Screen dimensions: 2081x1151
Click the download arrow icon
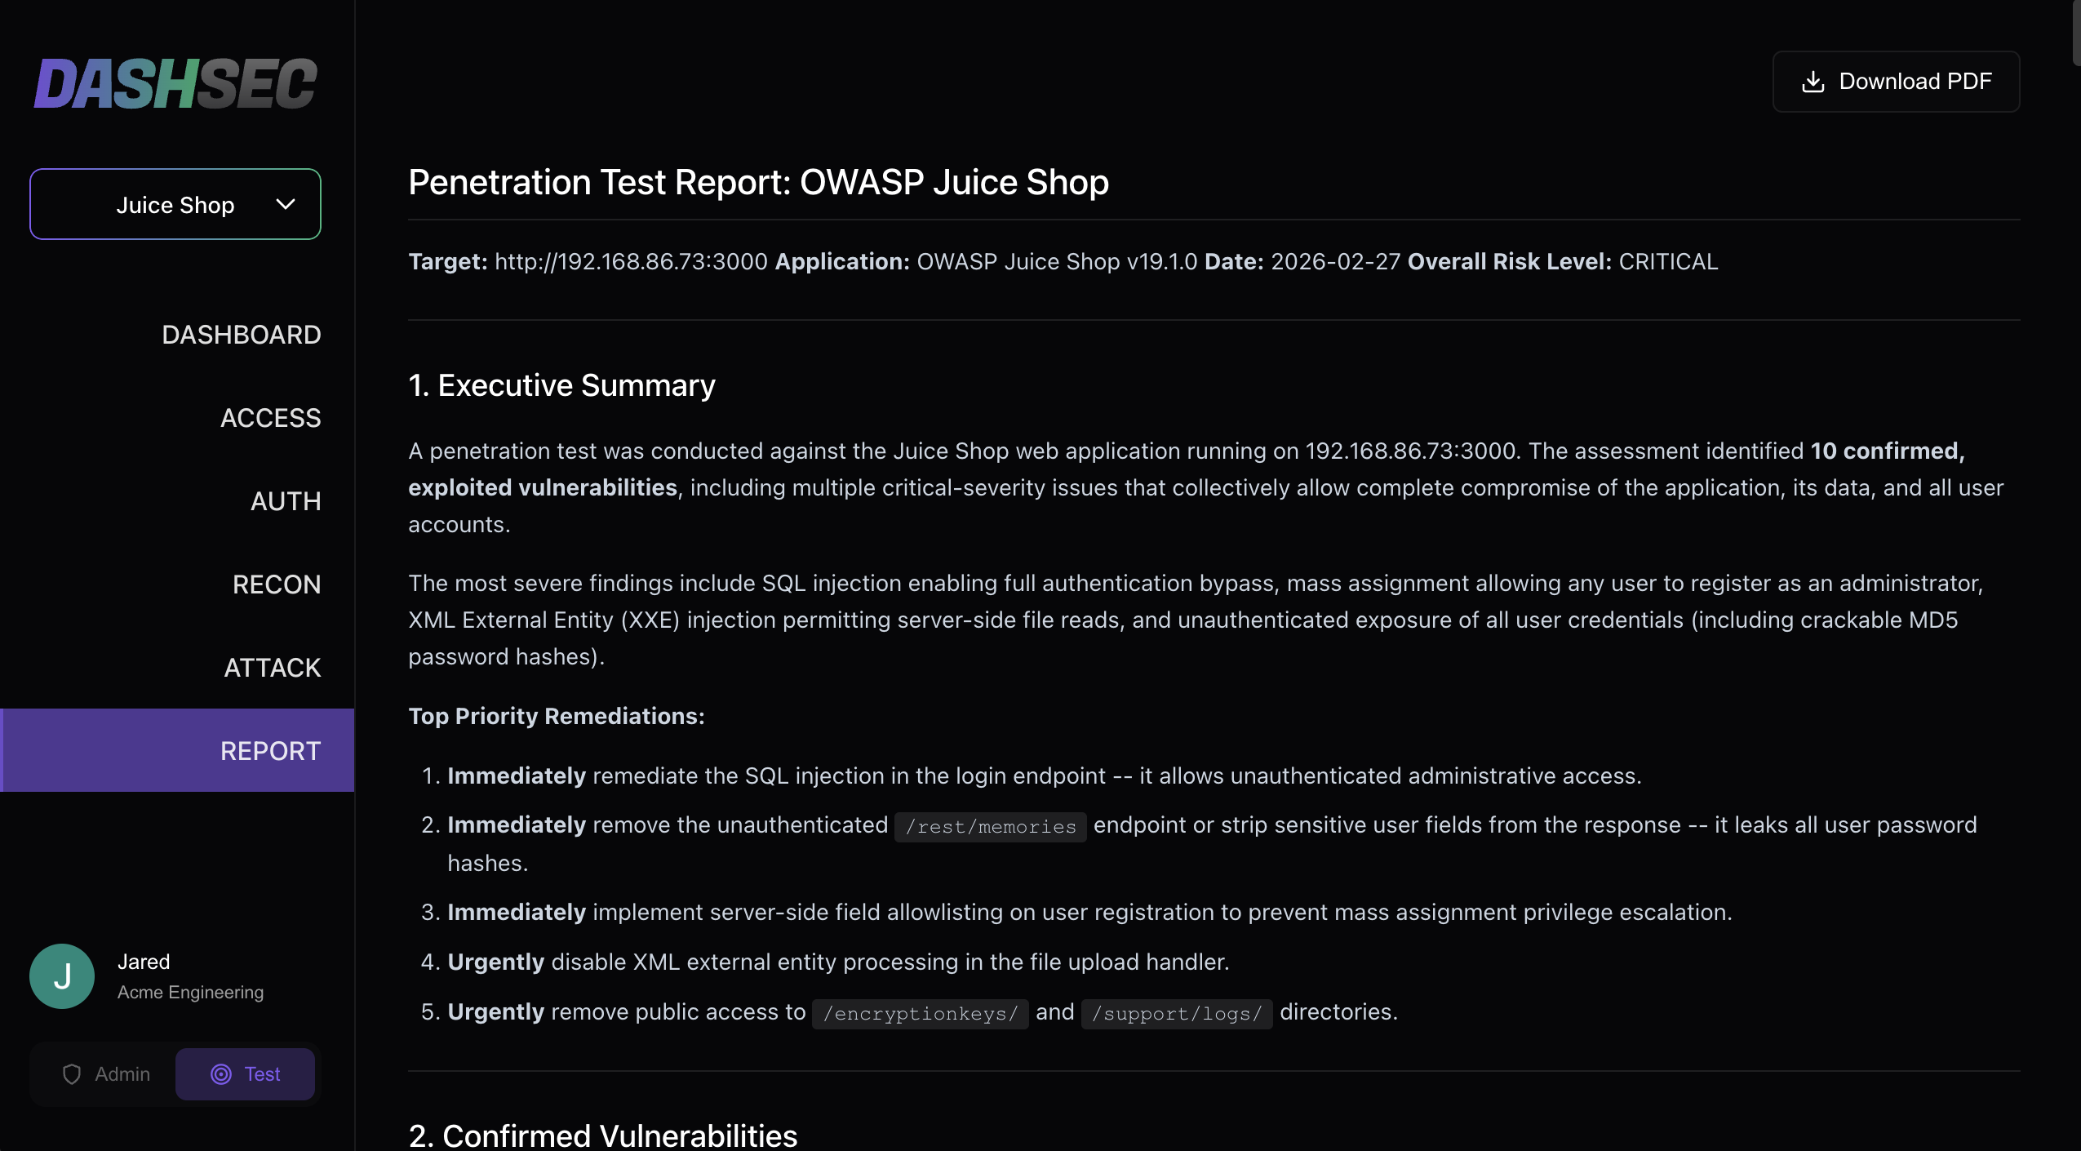click(1813, 82)
